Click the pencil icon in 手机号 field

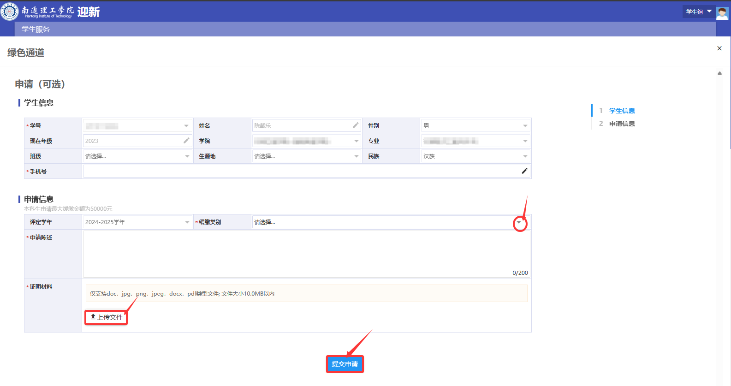coord(524,171)
